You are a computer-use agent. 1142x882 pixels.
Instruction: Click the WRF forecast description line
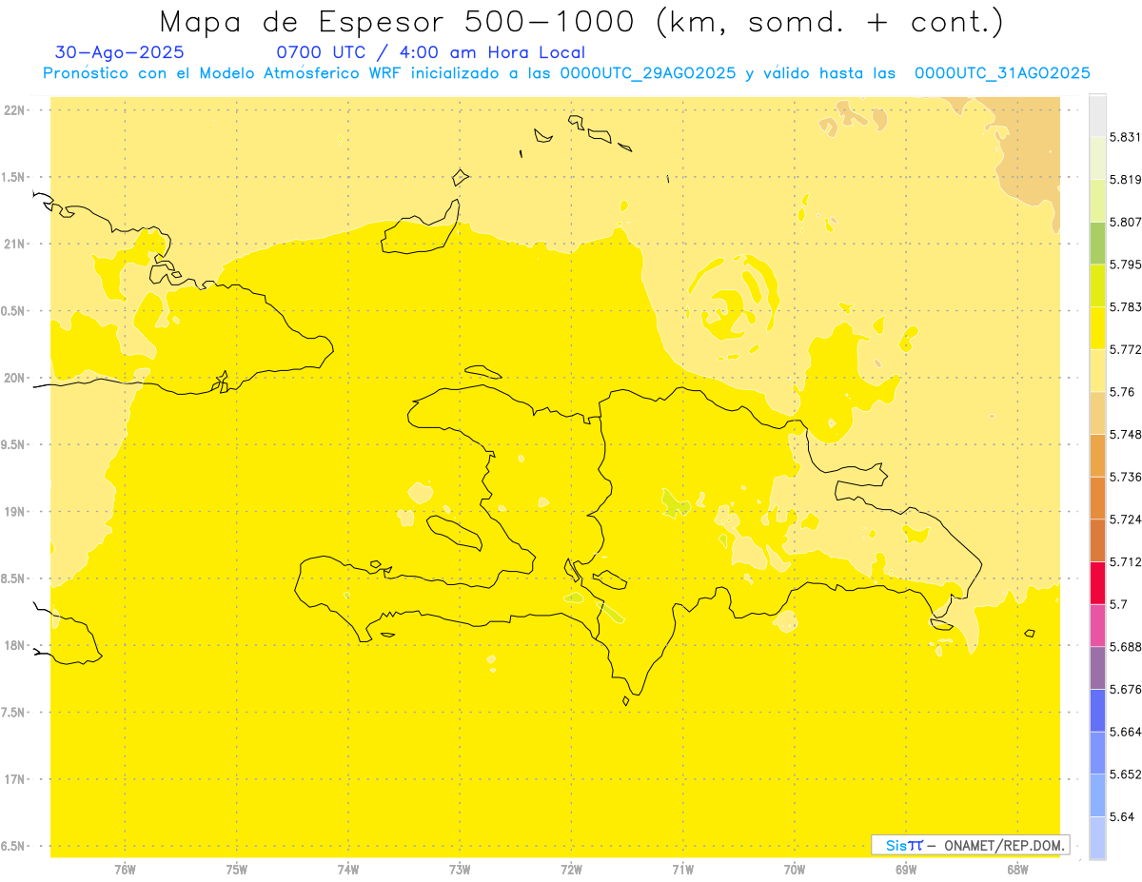[566, 73]
